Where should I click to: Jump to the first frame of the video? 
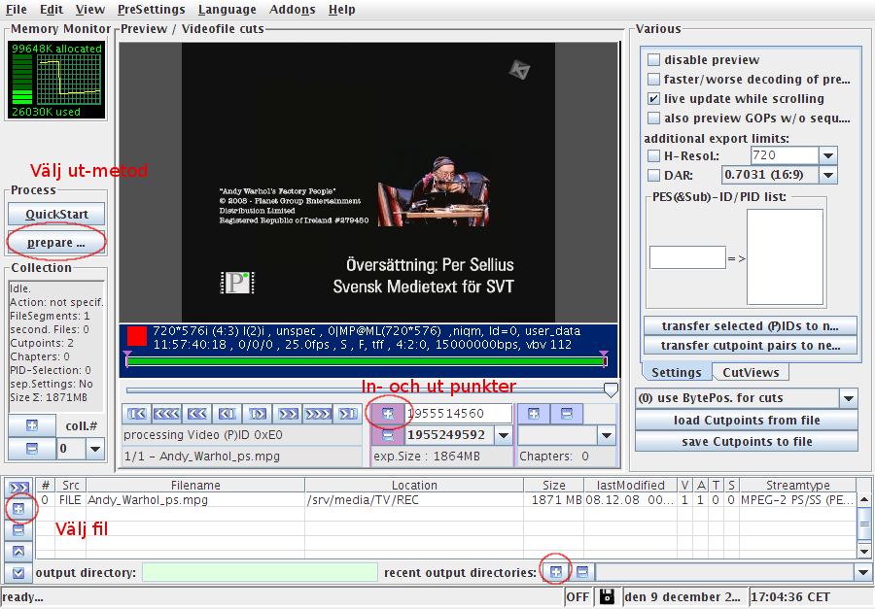point(138,414)
